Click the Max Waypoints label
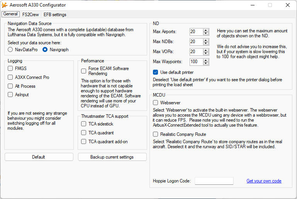 coord(168,62)
